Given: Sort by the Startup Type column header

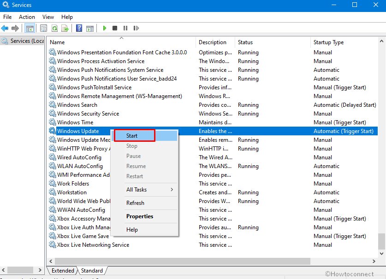Looking at the screenshot, I should (344, 42).
